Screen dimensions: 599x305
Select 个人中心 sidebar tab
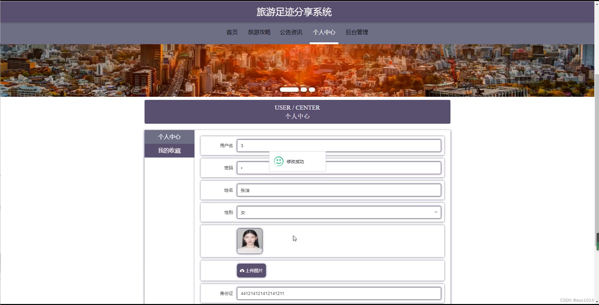click(x=169, y=137)
